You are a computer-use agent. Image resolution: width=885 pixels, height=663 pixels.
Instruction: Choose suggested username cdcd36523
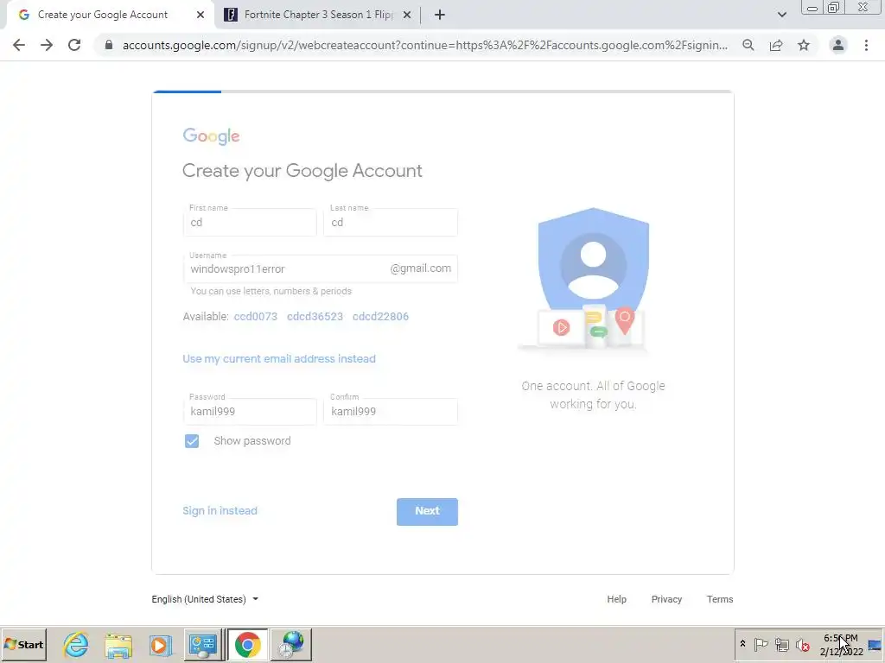coord(315,316)
